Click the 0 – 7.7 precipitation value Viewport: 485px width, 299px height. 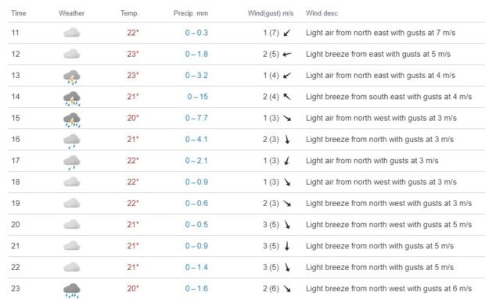click(x=196, y=118)
